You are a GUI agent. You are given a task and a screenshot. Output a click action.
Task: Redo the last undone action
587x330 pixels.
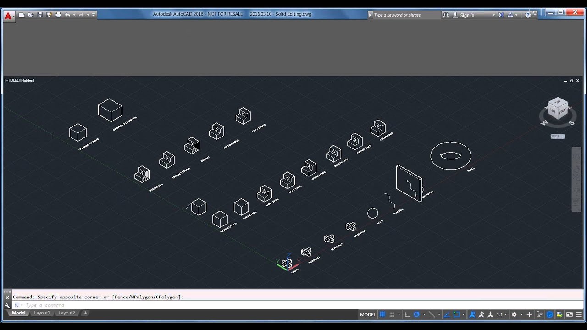point(81,15)
